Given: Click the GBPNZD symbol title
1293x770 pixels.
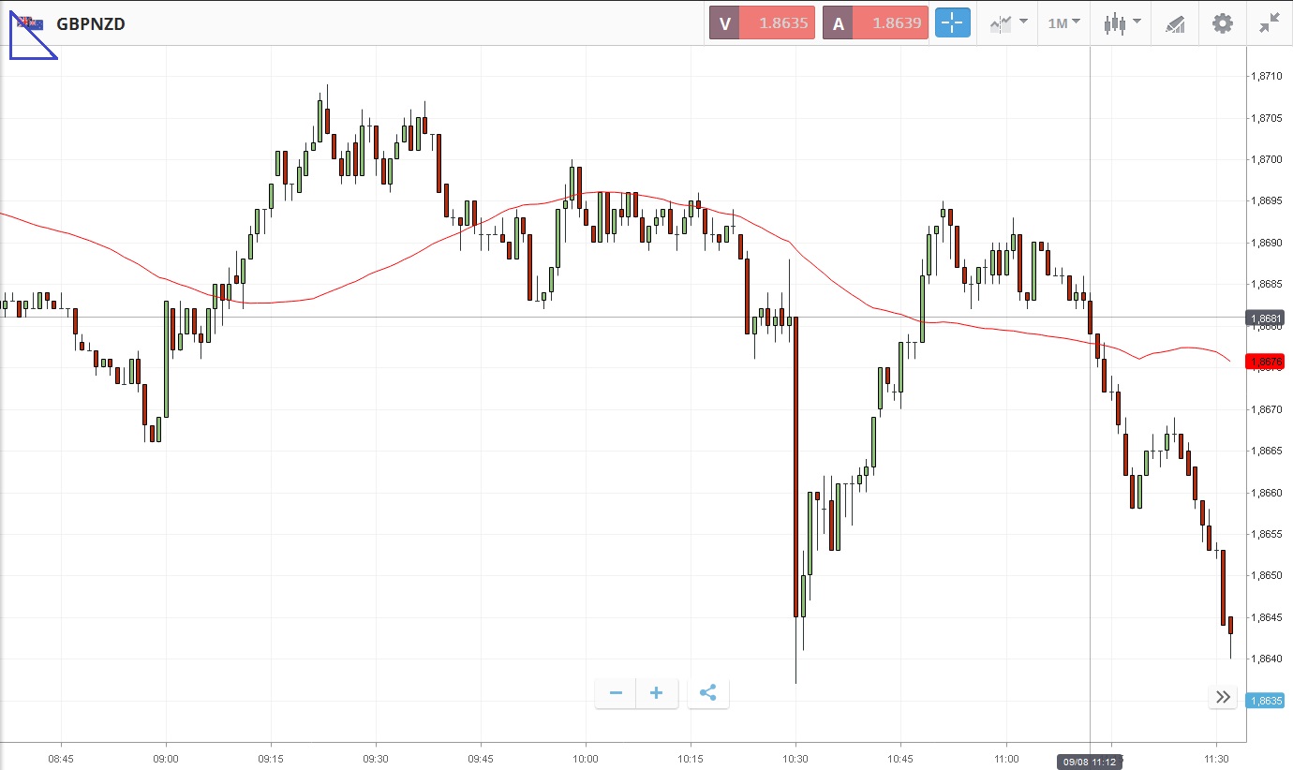Looking at the screenshot, I should 91,23.
